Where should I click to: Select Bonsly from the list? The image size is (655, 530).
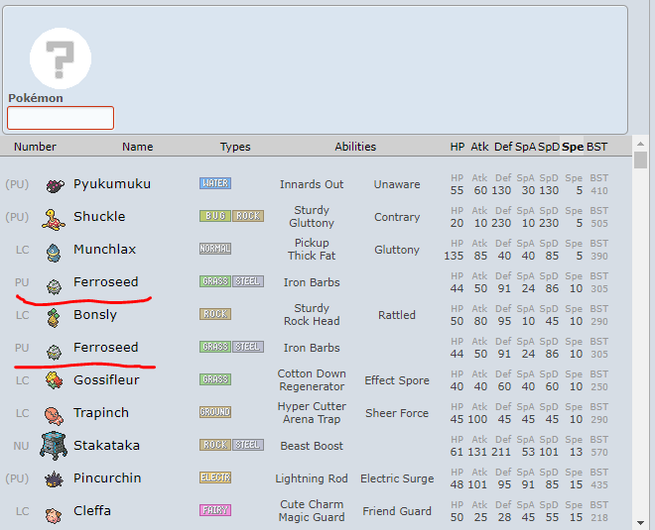pos(316,315)
